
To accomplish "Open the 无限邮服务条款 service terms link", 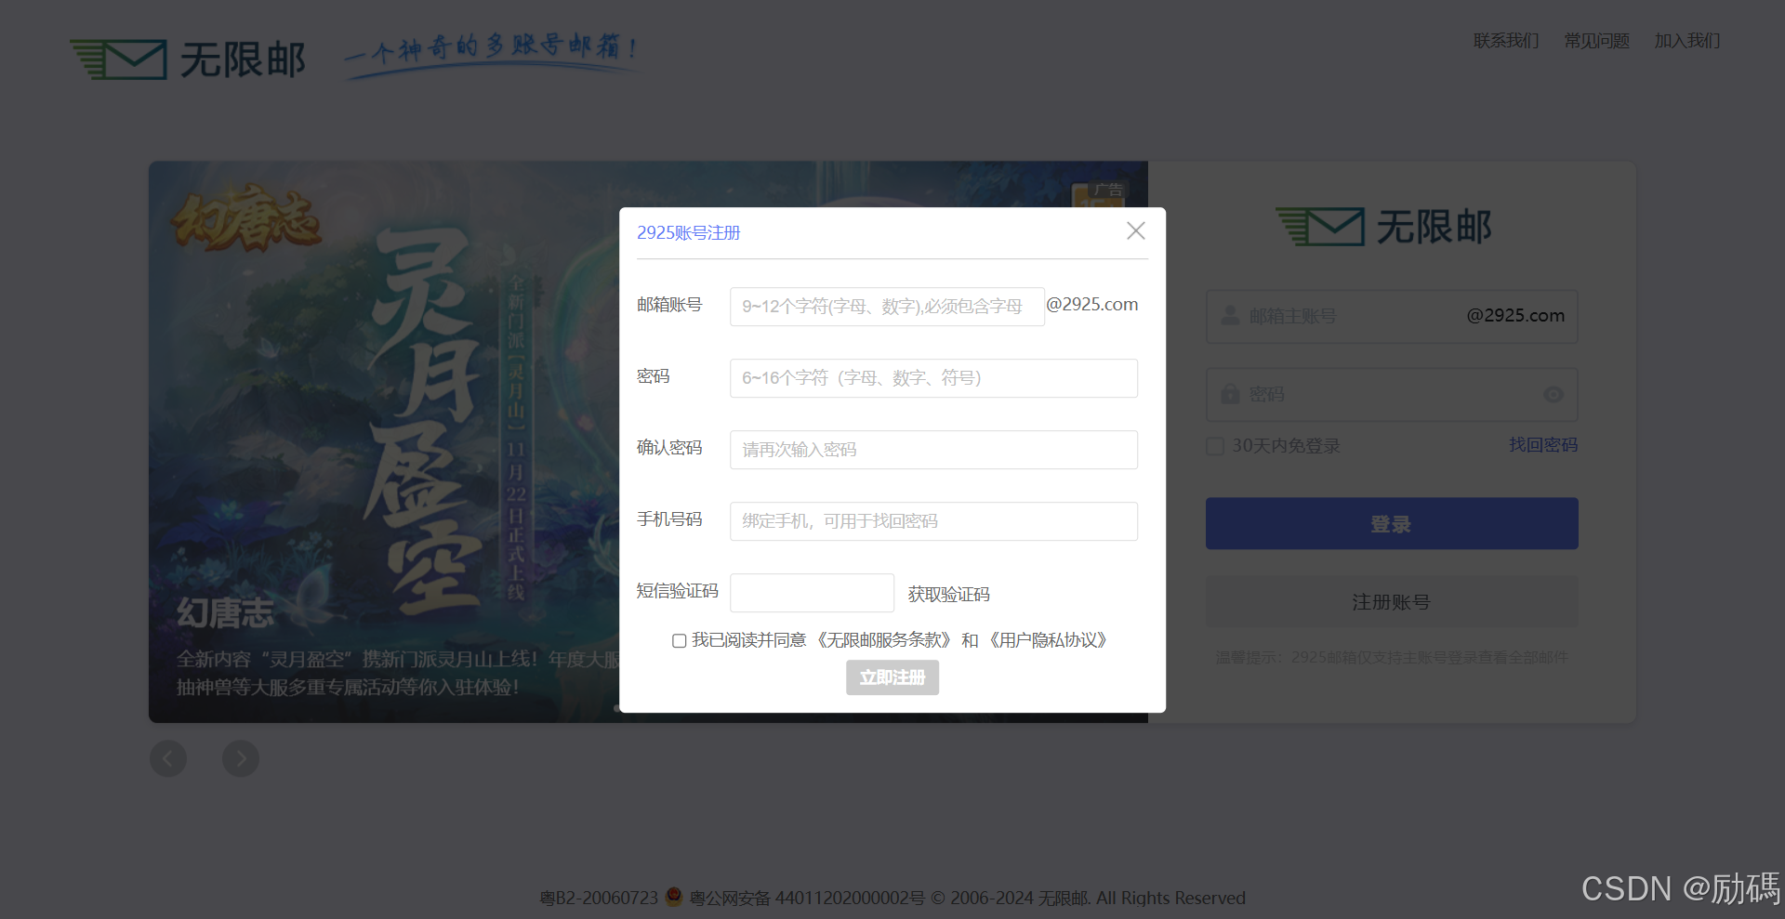I will pos(885,640).
